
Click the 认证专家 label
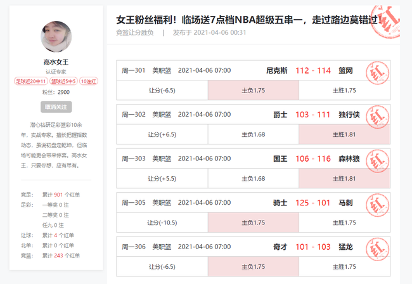[56, 72]
